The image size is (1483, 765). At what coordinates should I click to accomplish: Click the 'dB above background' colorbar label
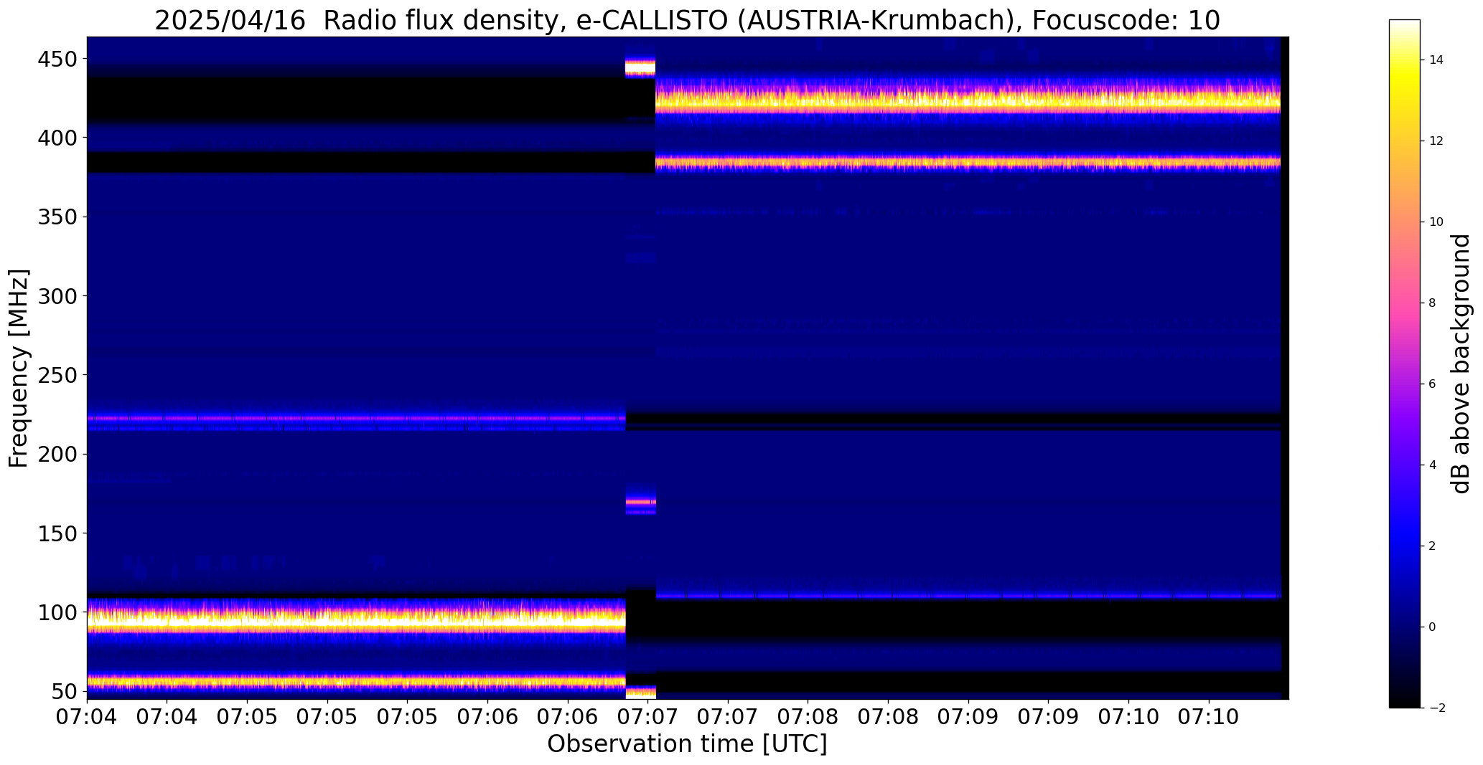coord(1461,364)
